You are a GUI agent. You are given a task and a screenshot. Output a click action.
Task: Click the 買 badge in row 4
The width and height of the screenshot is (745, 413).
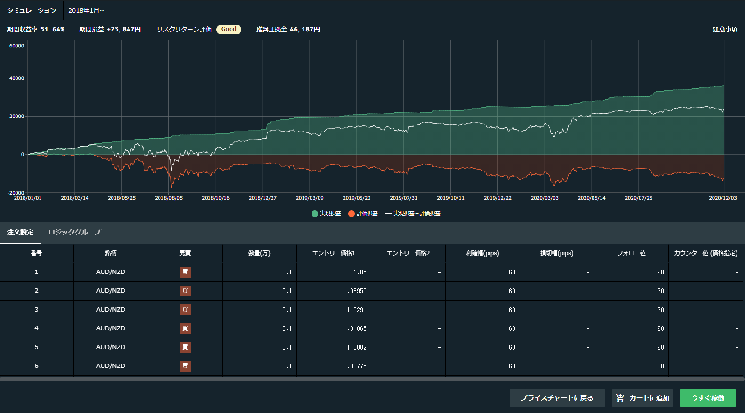click(x=185, y=328)
